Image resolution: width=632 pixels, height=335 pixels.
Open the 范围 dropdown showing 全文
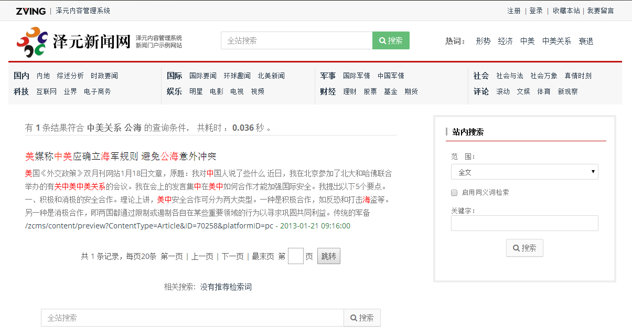[524, 172]
